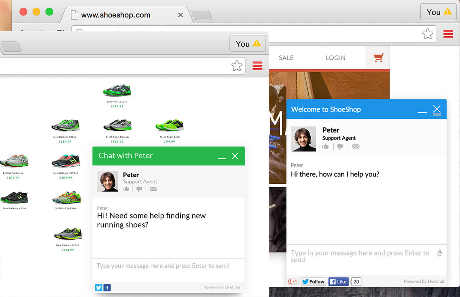Open Fresh Foam Boracay shoe thumbnail
The image size is (460, 297).
117,125
